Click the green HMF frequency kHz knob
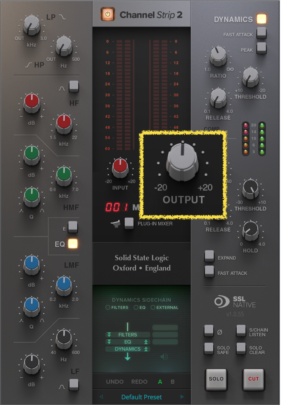 coord(64,176)
